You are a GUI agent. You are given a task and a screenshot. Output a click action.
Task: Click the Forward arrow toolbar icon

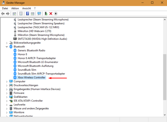pos(8,14)
